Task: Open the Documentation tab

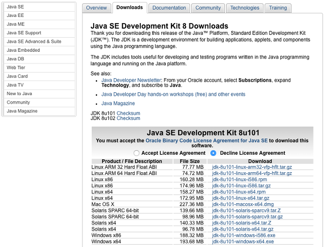Action: (169, 8)
